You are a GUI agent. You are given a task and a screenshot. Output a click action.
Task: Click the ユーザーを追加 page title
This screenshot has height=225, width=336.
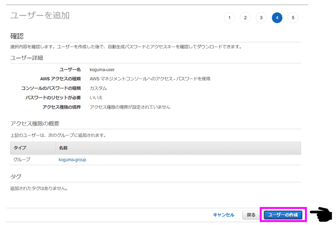point(40,16)
